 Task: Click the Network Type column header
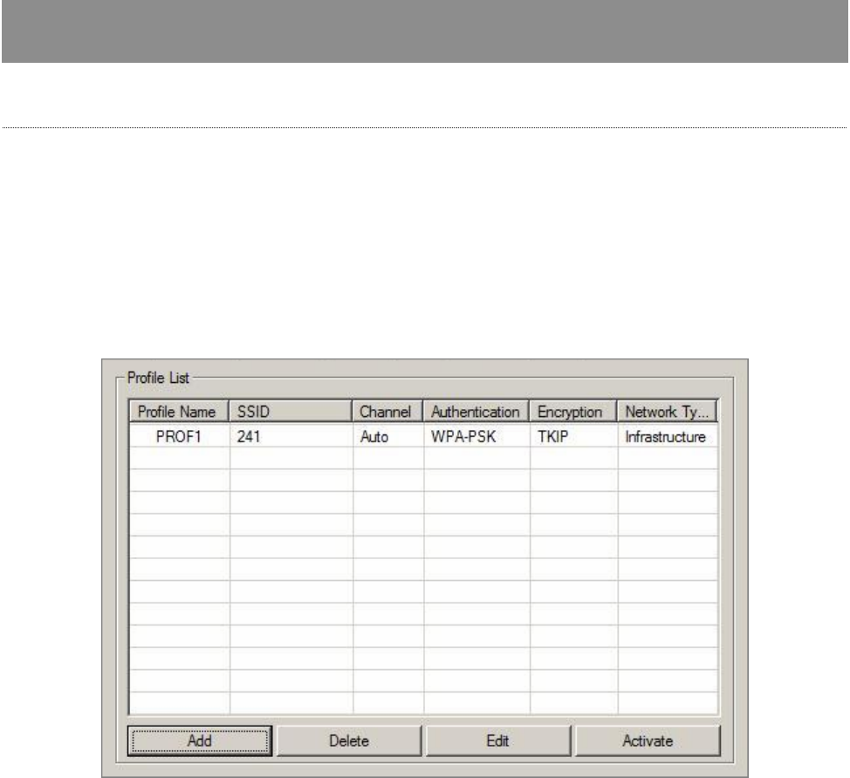[x=668, y=412]
